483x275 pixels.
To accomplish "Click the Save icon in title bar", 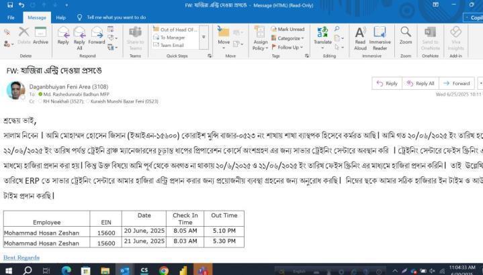I will click(9, 5).
